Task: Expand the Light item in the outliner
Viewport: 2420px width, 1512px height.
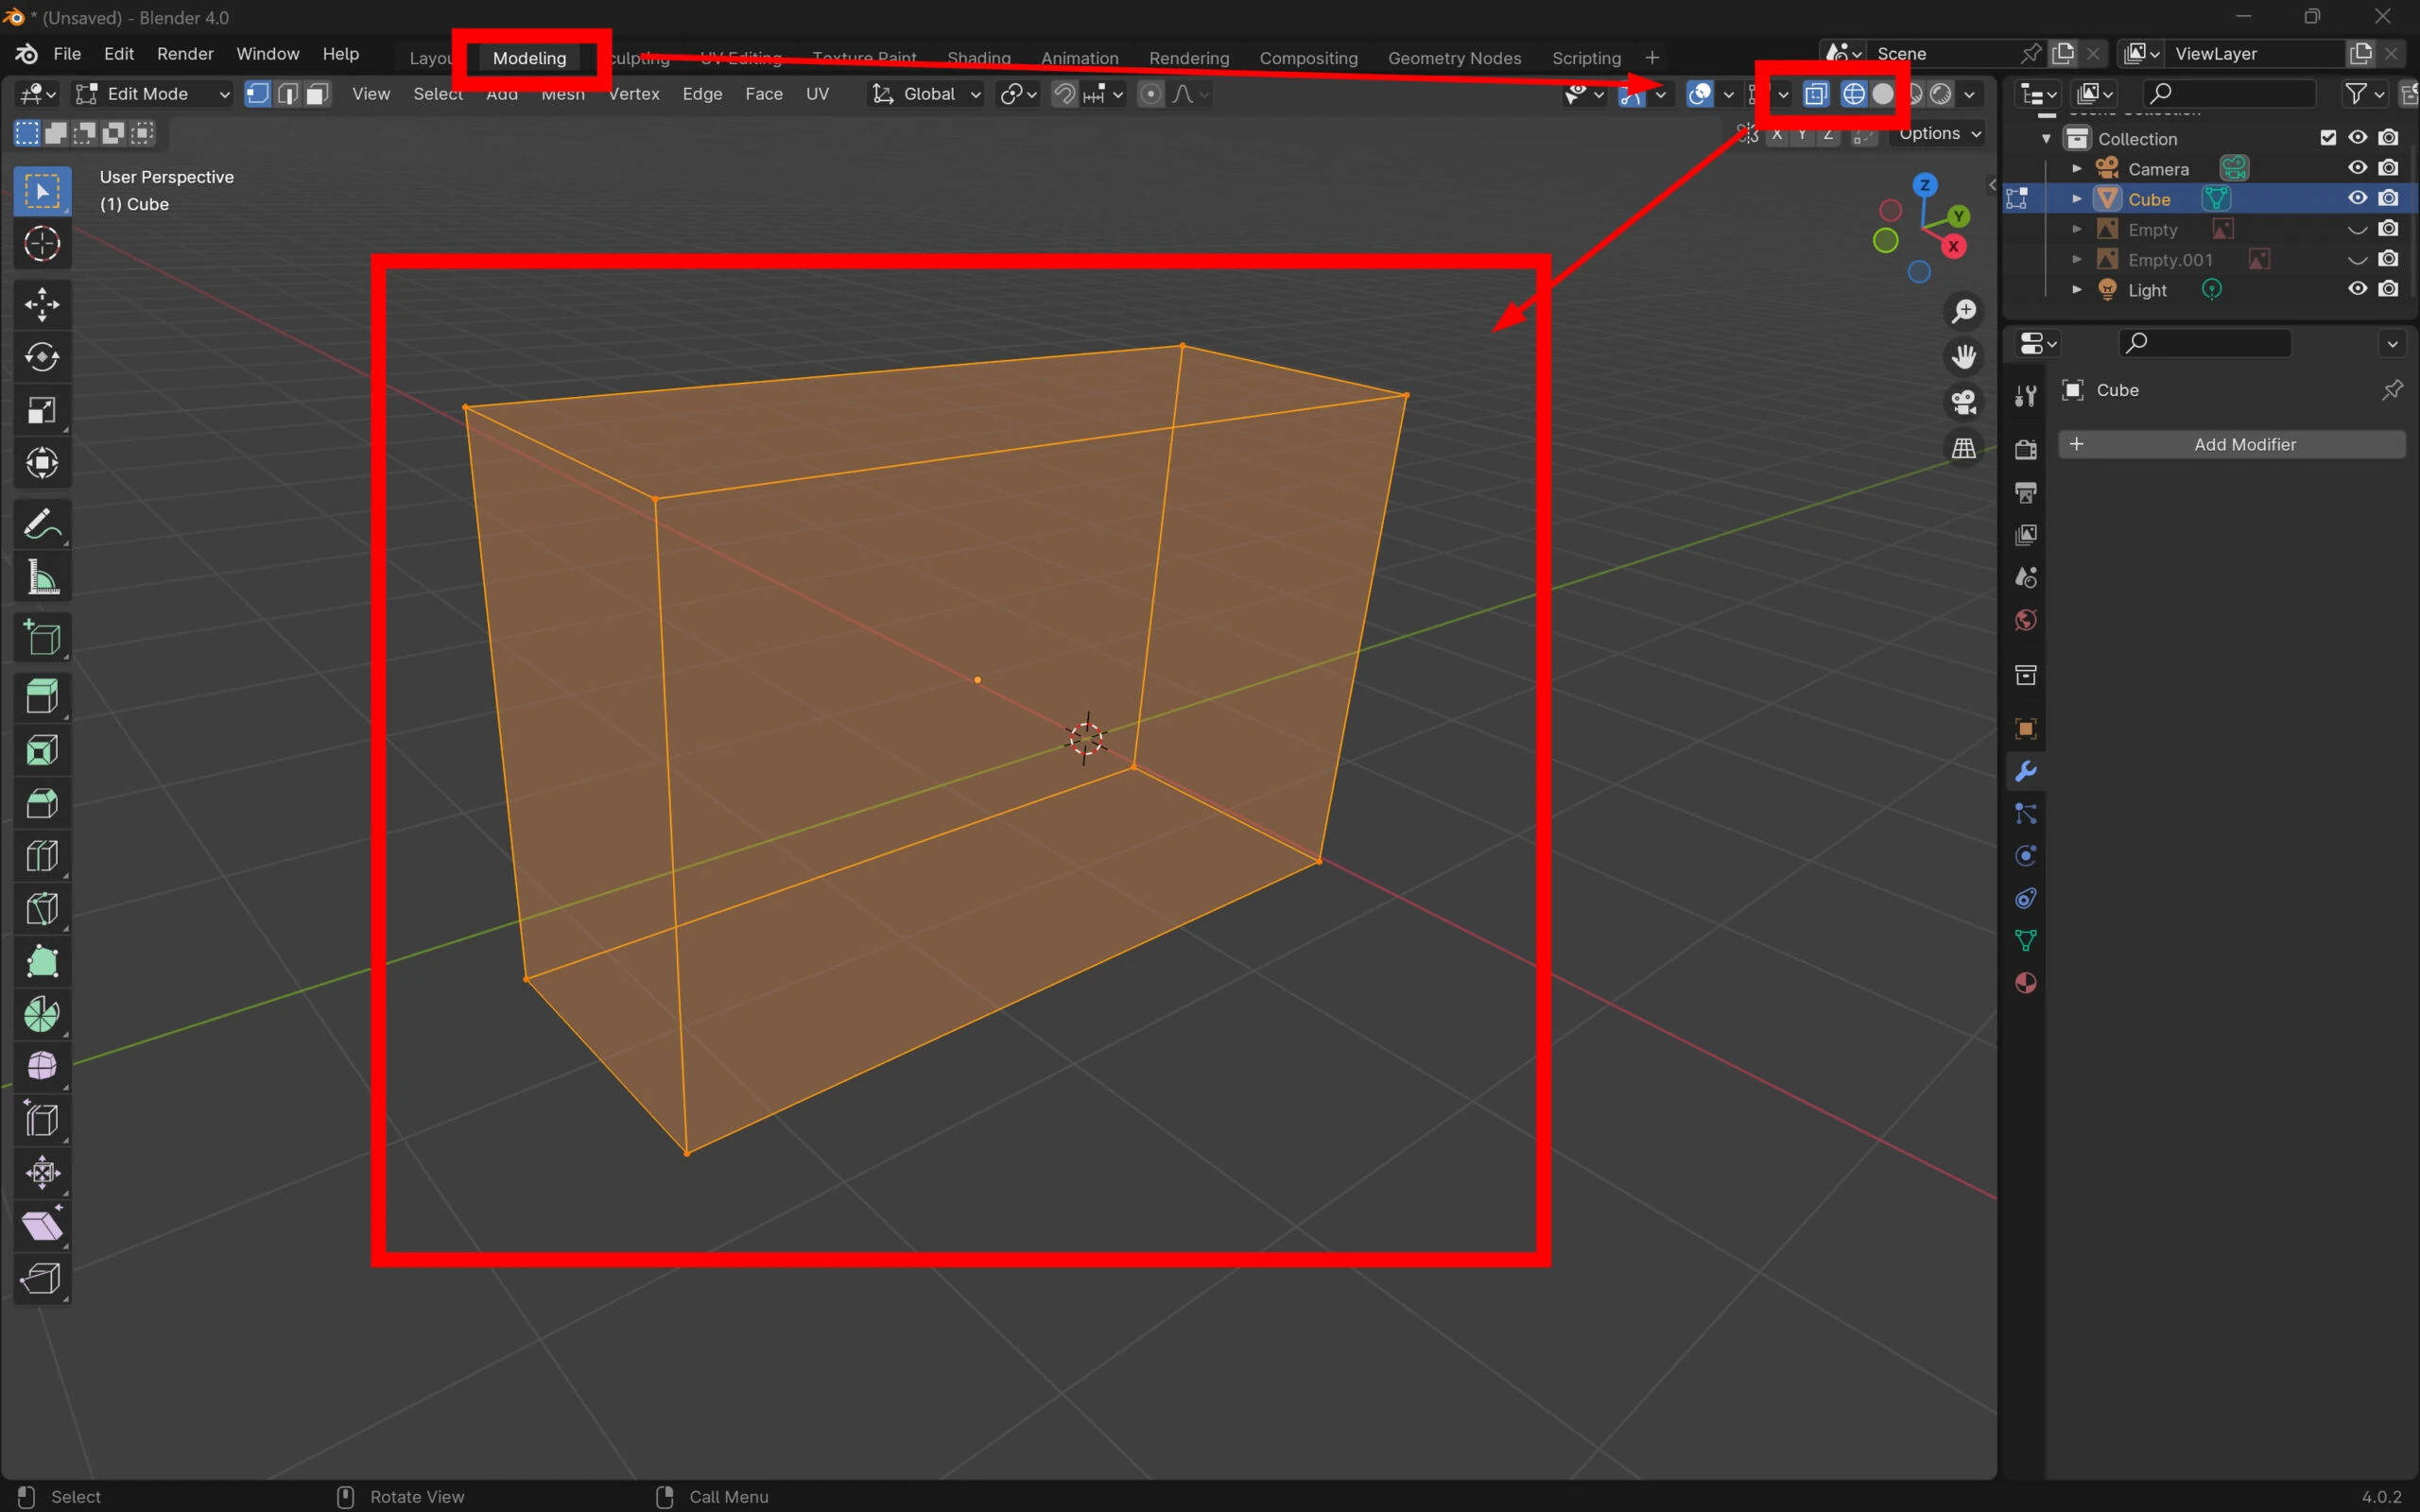Action: (2077, 290)
